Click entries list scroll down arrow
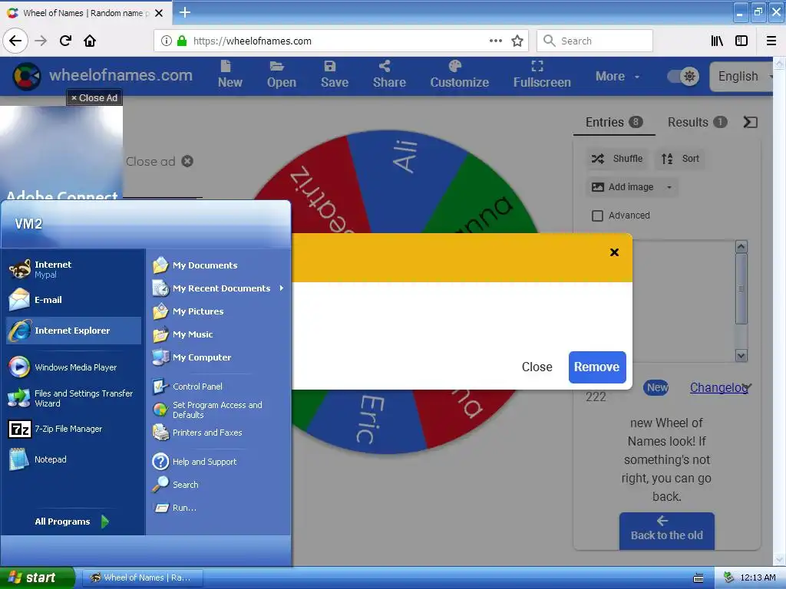 click(x=741, y=356)
